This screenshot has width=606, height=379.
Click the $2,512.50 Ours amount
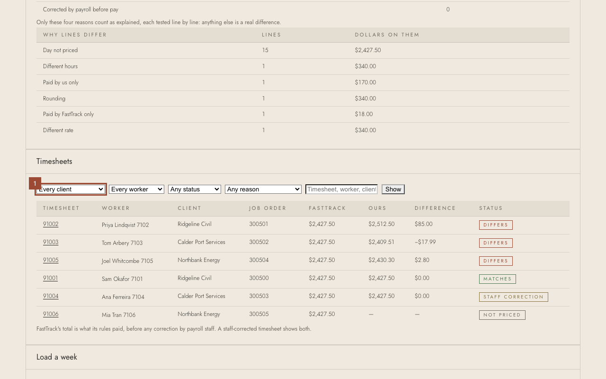click(382, 224)
